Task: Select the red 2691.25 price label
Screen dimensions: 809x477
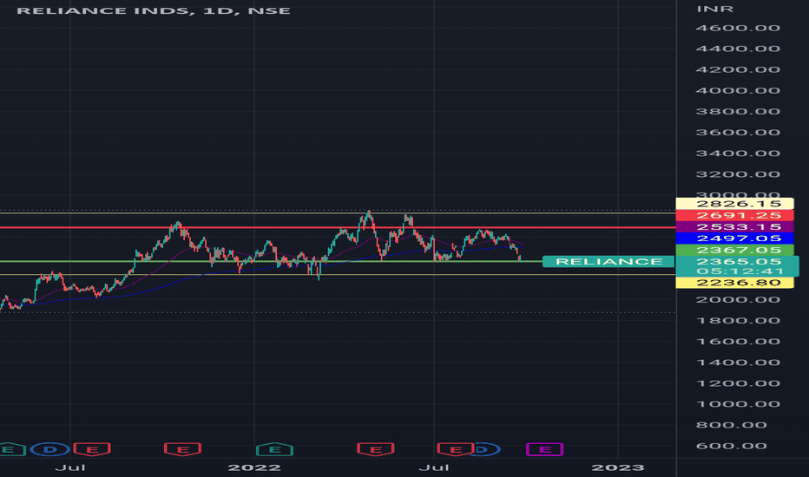Action: coord(734,216)
